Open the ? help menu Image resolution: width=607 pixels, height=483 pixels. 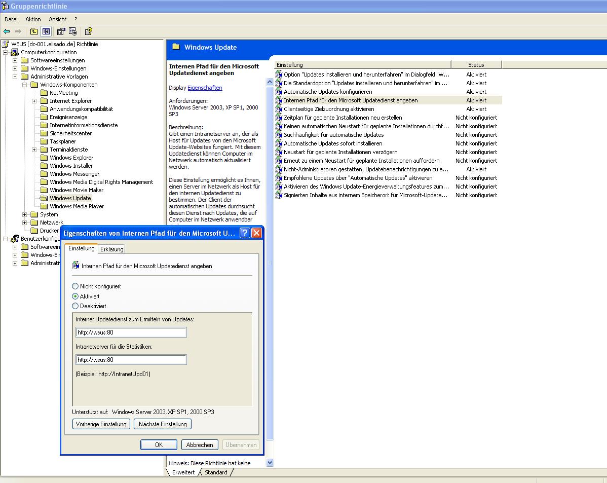click(76, 19)
